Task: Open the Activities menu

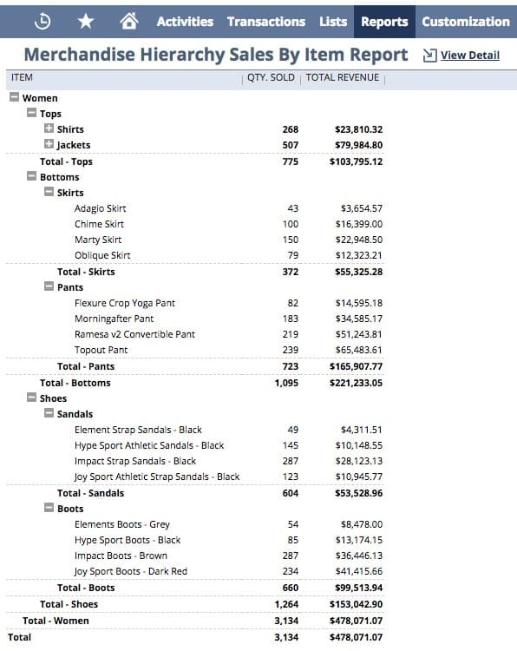Action: pos(185,22)
